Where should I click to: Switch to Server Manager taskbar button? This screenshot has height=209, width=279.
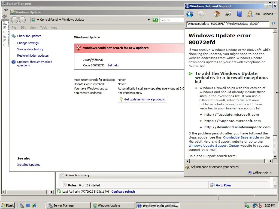coord(69,205)
